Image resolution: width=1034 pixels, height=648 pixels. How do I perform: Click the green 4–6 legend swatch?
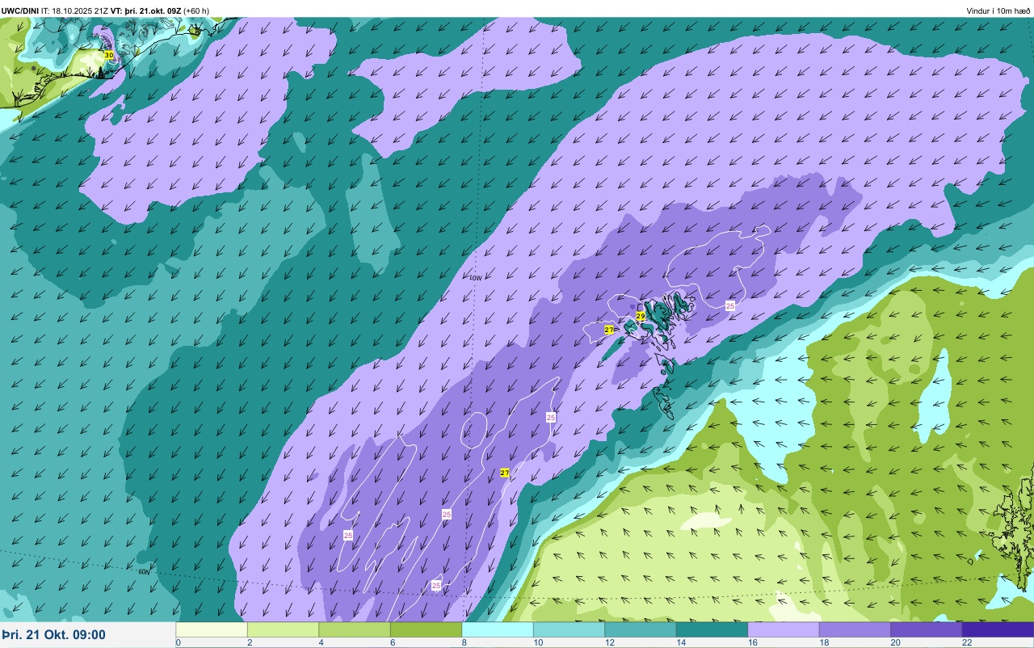pyautogui.click(x=355, y=629)
